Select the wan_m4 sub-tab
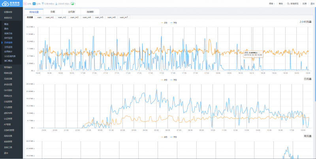Image resolution: width=316 pixels, height=159 pixels. tap(87, 17)
